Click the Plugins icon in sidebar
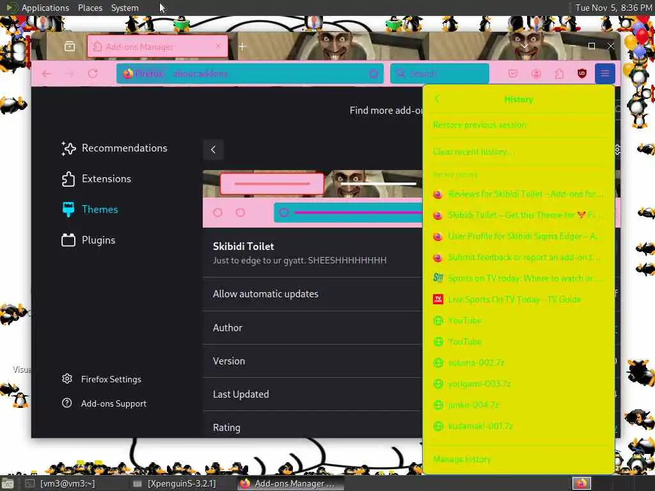Screen dimensions: 655x491 coord(68,240)
